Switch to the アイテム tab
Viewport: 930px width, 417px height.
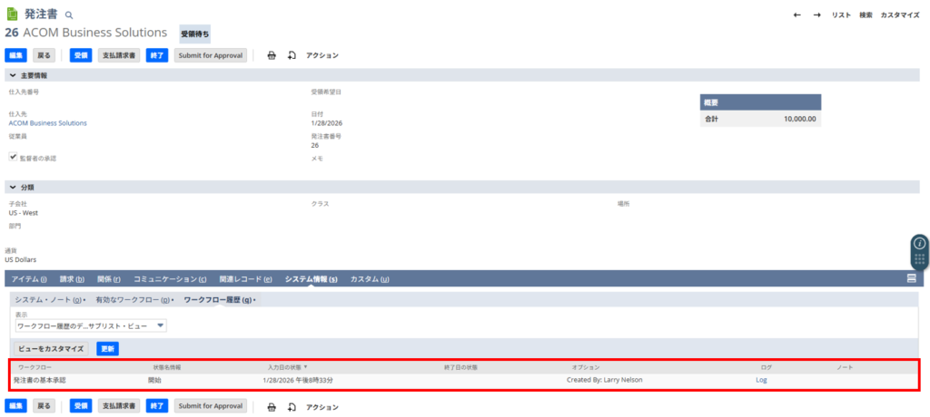pos(29,279)
